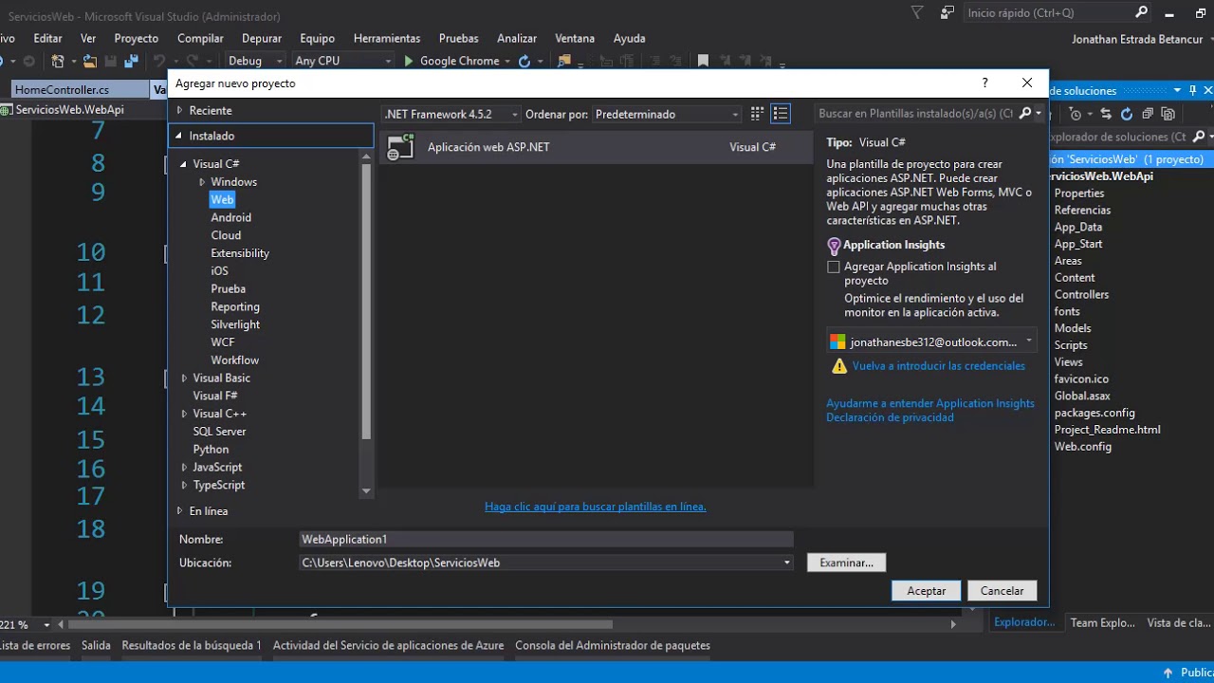Open Declaración de privacidad link
This screenshot has height=683, width=1214.
pyautogui.click(x=890, y=417)
